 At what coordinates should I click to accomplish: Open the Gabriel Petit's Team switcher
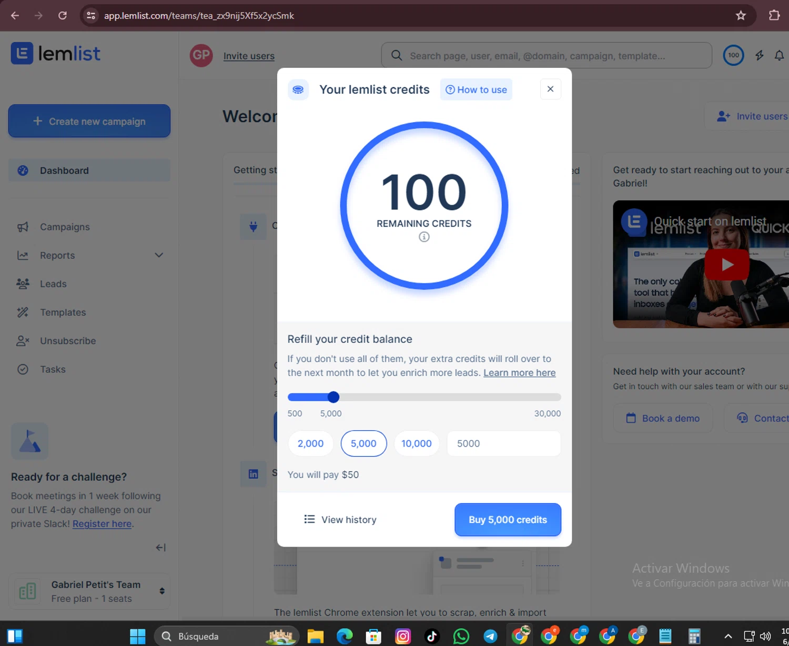(x=89, y=591)
